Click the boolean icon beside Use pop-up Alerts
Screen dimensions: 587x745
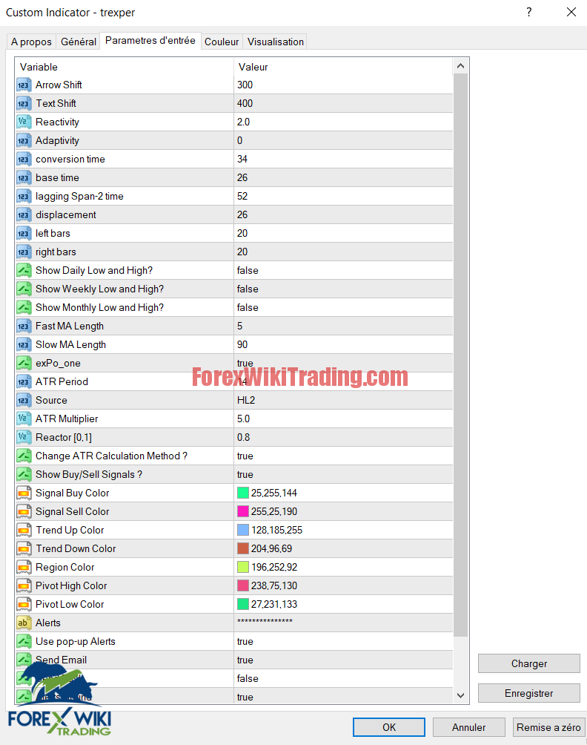coord(24,641)
